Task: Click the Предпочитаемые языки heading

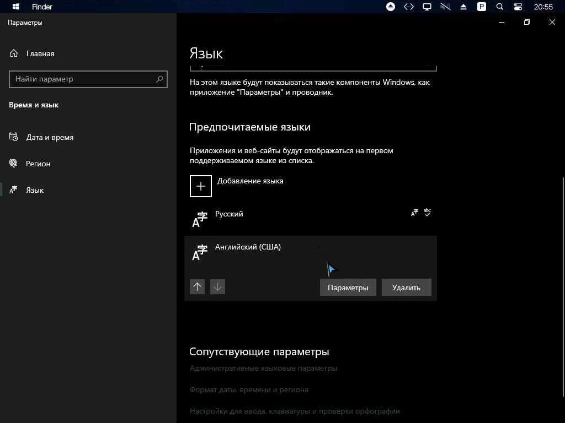Action: click(250, 127)
